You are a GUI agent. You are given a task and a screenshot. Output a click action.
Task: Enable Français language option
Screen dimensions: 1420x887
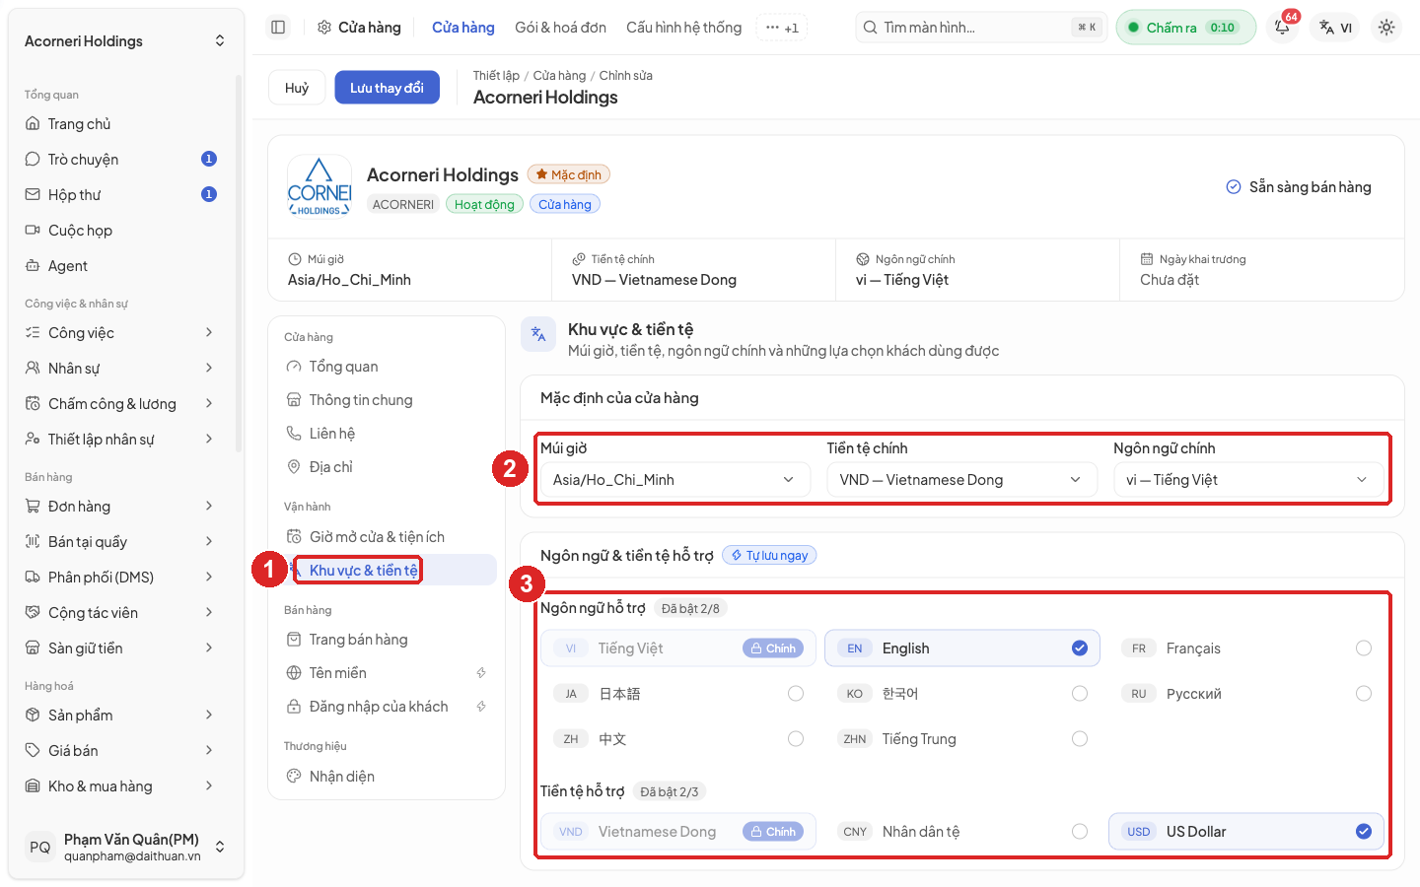pyautogui.click(x=1246, y=648)
